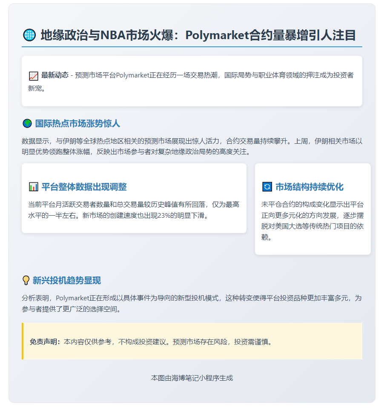Click the paragraph starting with 当前平台月活跃交易者
The width and height of the screenshot is (384, 416).
pos(134,210)
